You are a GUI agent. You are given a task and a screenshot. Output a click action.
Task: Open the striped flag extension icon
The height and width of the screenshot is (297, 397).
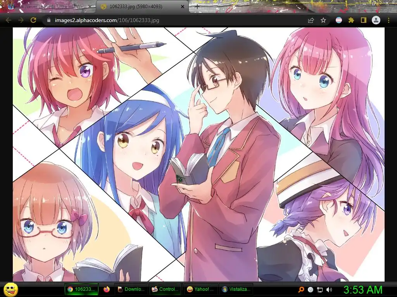point(339,20)
